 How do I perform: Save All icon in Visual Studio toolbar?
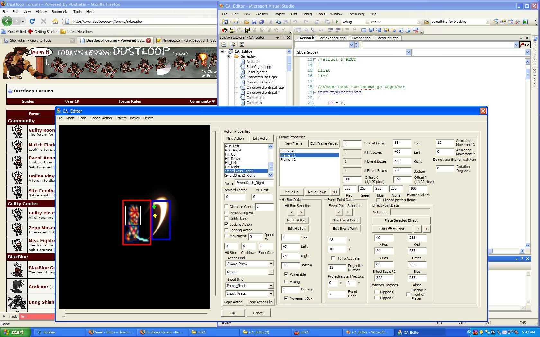[x=262, y=22]
